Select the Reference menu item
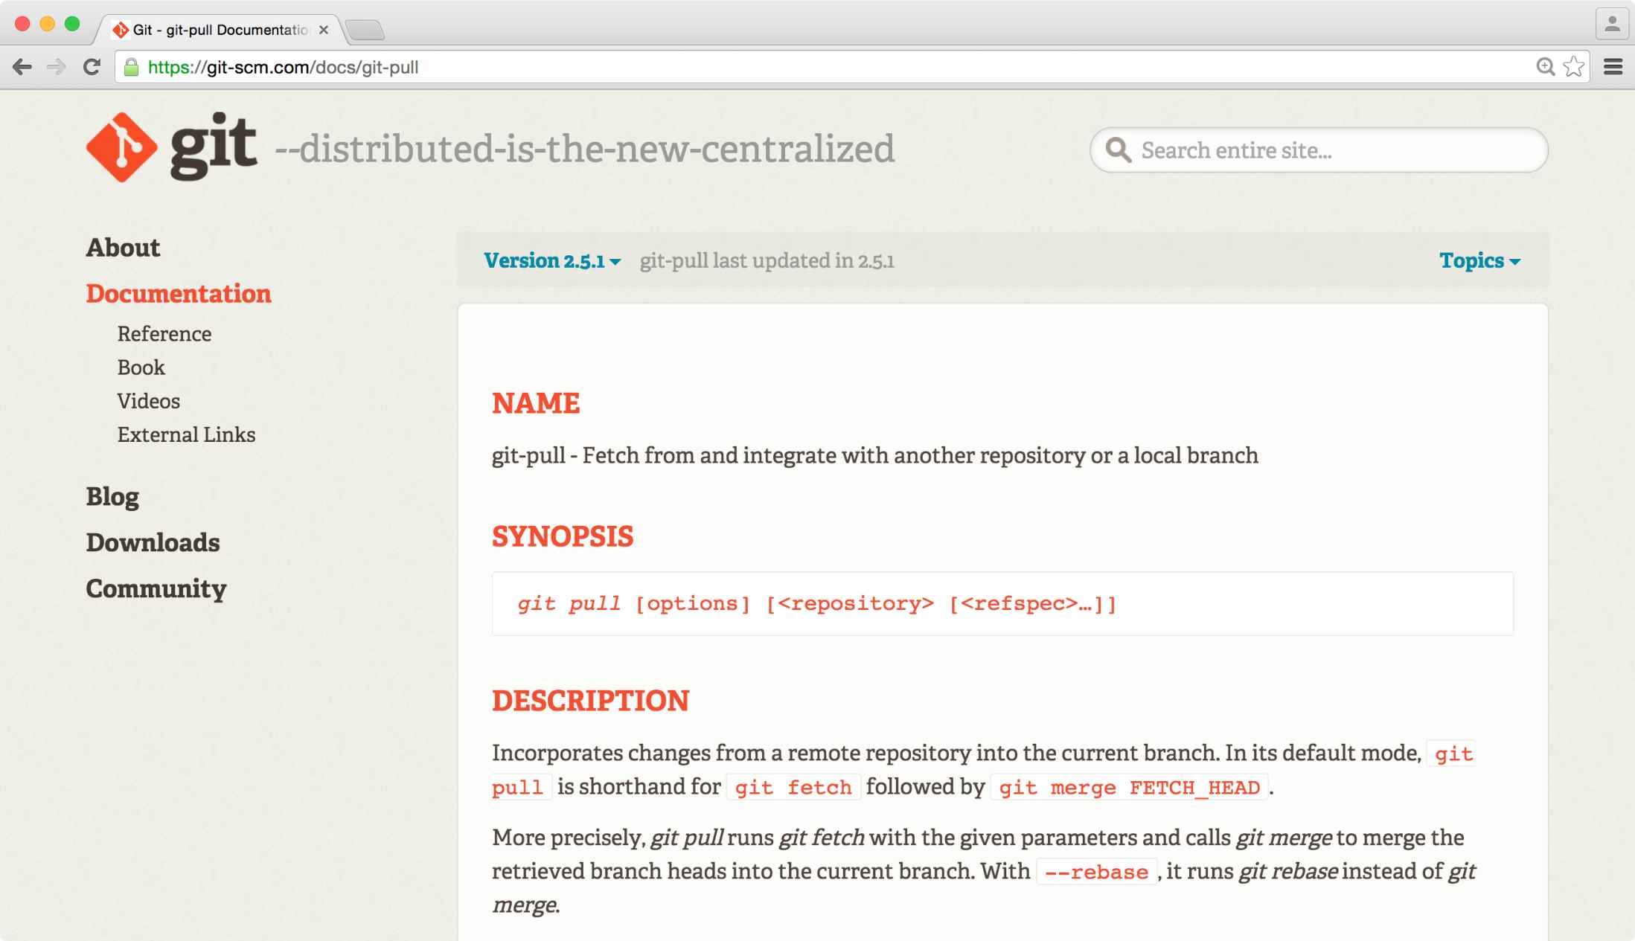Viewport: 1635px width, 941px height. (165, 333)
